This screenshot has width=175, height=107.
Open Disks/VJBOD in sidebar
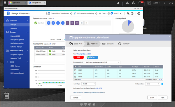pyautogui.click(x=15, y=36)
